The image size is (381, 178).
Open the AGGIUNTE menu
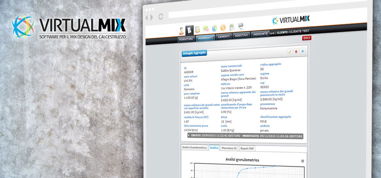[260, 34]
